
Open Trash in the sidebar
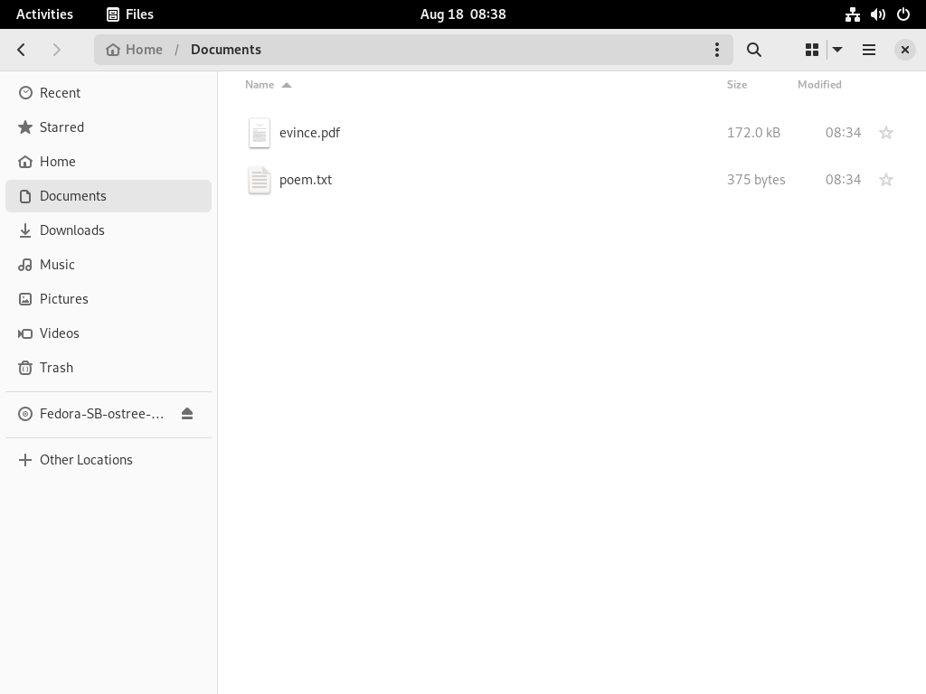109,368
